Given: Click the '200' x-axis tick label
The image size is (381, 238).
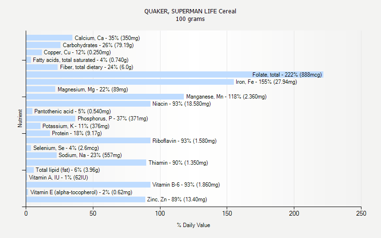Looking at the screenshot, I should [x=294, y=213].
